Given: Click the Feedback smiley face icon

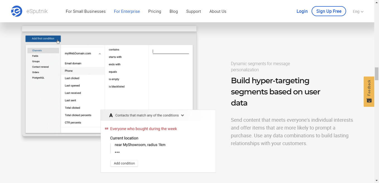Looking at the screenshot, I should [369, 100].
